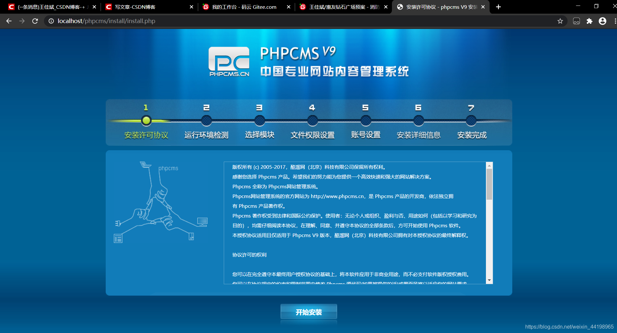Bookmark this page with the star icon
Image resolution: width=617 pixels, height=333 pixels.
560,21
